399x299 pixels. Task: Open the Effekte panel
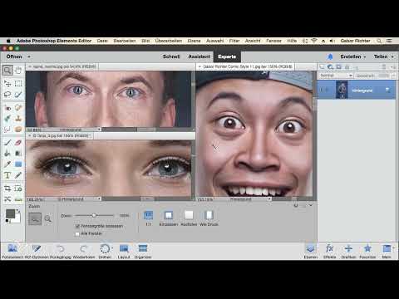coord(329,252)
